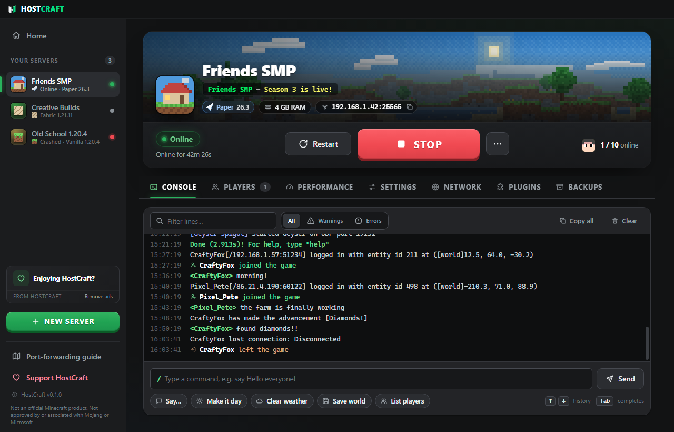Click Clear weather quick command
Image resolution: width=674 pixels, height=432 pixels.
(x=282, y=401)
